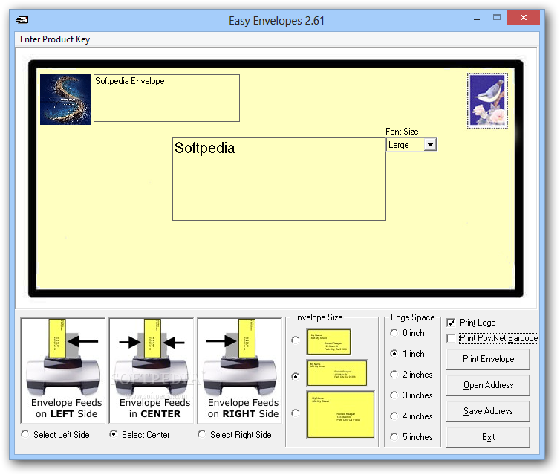Screen dimensions: 560x475
Task: Open the Enter Product Key menu
Action: pos(55,39)
